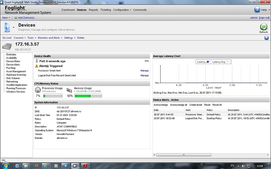Viewport: 271px width, 169px height.
Task: Click Acknowledge in Device Alerts
Action: click(x=161, y=105)
